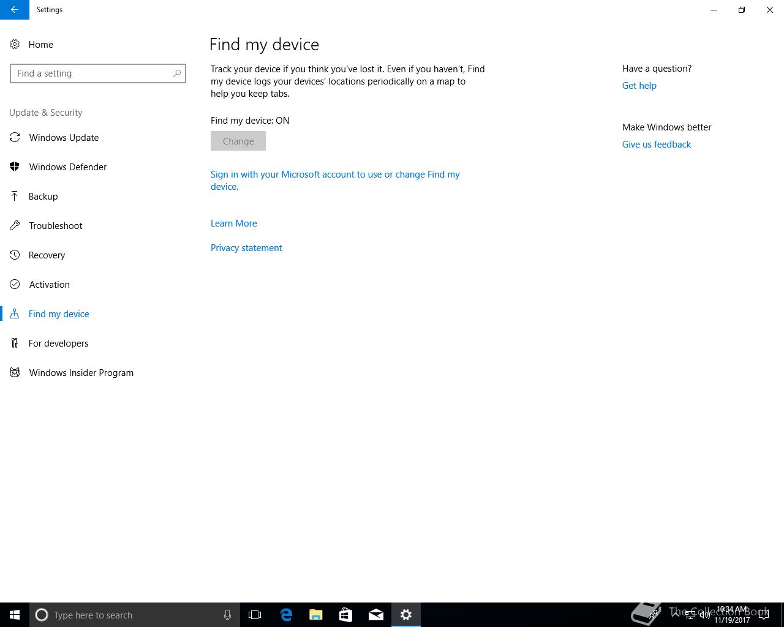Viewport: 784px width, 627px height.
Task: Click Give us feedback link
Action: pos(657,145)
